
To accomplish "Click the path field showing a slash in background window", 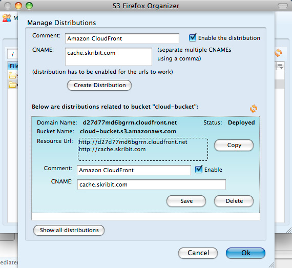I will [12, 54].
